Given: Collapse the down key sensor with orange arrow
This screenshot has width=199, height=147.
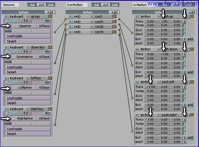Looking at the screenshot, I should coord(51,47).
